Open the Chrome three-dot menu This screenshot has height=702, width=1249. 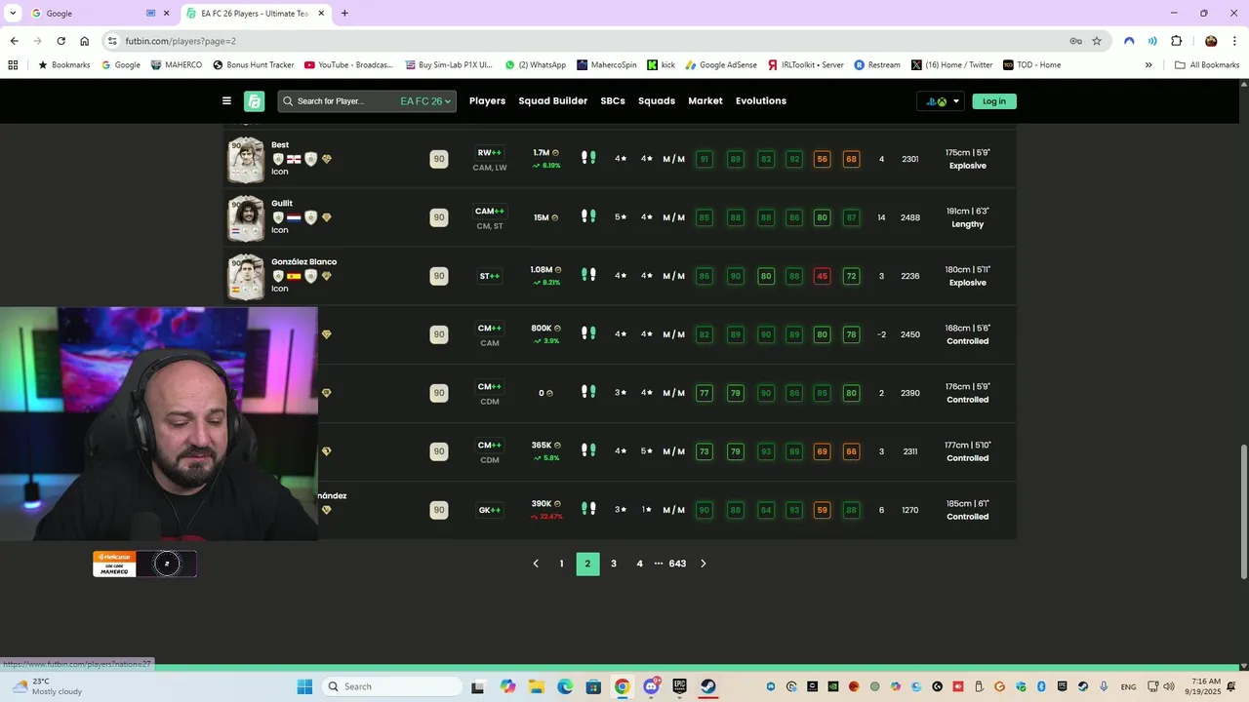[x=1234, y=41]
